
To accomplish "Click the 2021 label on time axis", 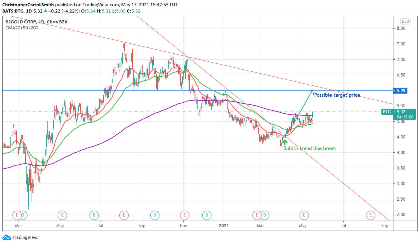I will (x=224, y=226).
